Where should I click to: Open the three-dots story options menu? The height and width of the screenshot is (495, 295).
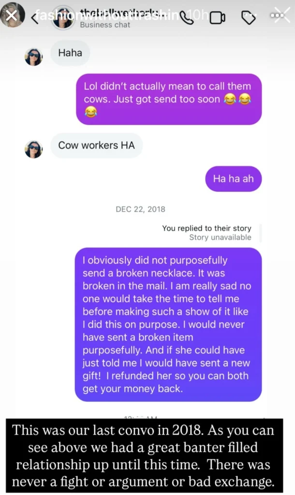point(277,15)
